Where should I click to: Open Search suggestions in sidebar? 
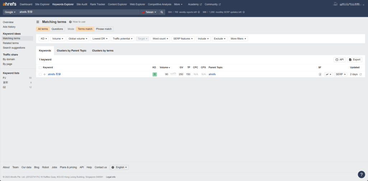pos(14,48)
